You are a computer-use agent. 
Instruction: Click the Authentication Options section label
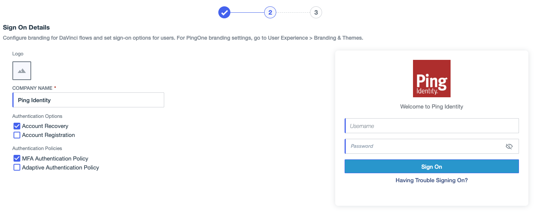tap(37, 116)
